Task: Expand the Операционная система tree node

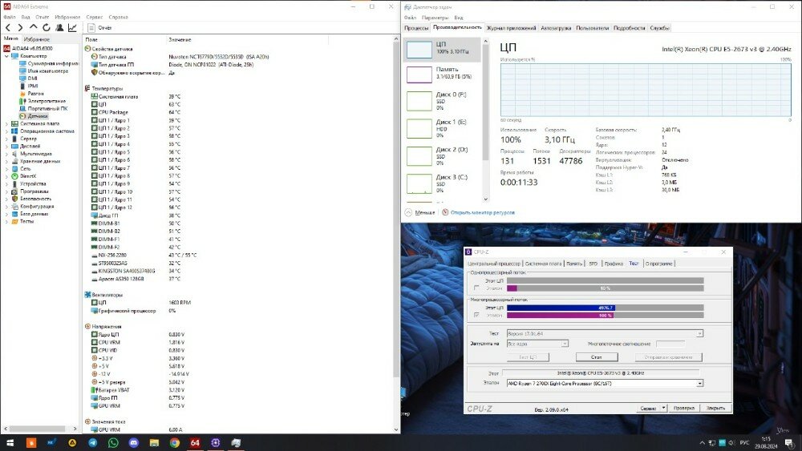Action: 6,131
